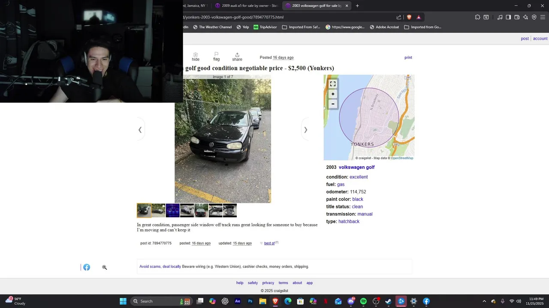Zoom in on the Yonkers map
This screenshot has height=308, width=549.
(333, 94)
